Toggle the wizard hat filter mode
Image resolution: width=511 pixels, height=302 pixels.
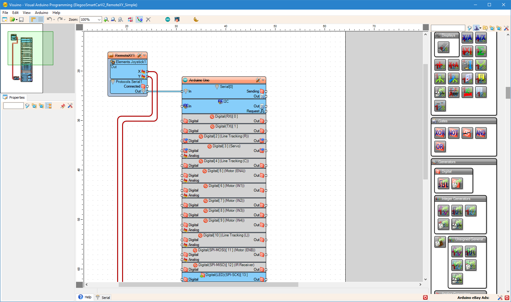click(x=476, y=28)
